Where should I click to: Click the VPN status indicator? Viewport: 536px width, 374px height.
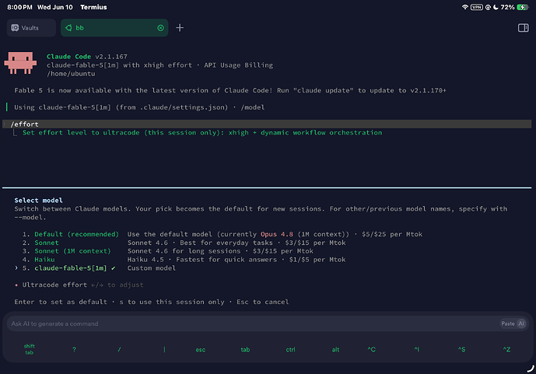point(477,7)
